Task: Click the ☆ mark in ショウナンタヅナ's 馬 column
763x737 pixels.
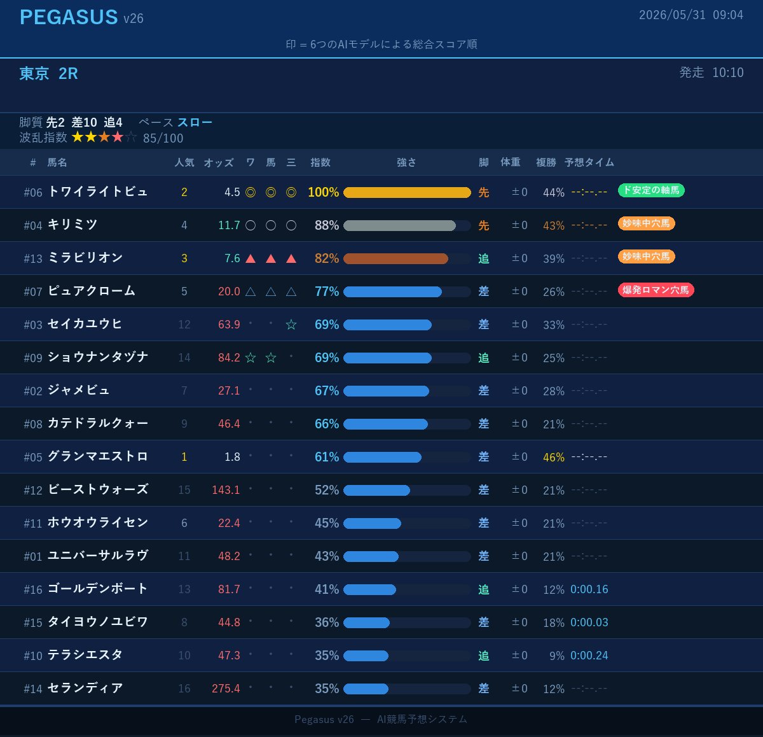Action: point(271,358)
